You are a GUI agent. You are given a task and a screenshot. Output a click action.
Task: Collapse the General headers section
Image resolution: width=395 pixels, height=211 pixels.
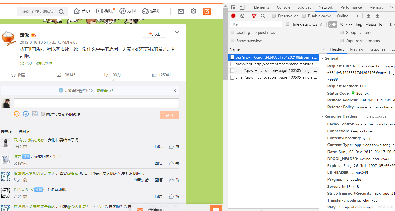point(323,58)
